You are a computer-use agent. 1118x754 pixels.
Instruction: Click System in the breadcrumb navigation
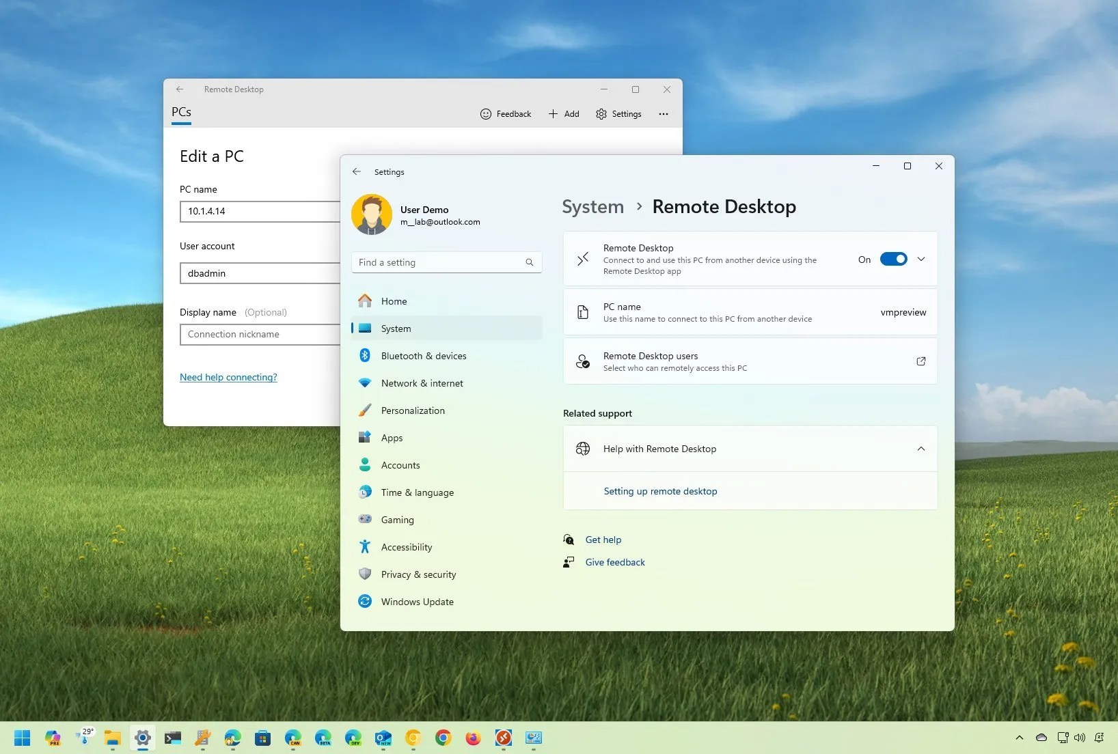pyautogui.click(x=592, y=206)
